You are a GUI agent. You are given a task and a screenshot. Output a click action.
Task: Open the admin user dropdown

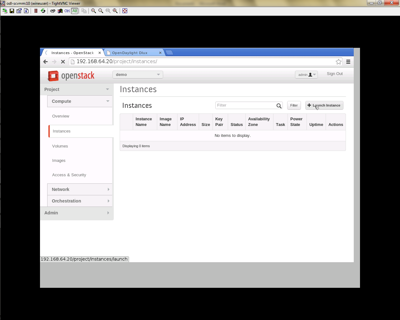click(306, 74)
